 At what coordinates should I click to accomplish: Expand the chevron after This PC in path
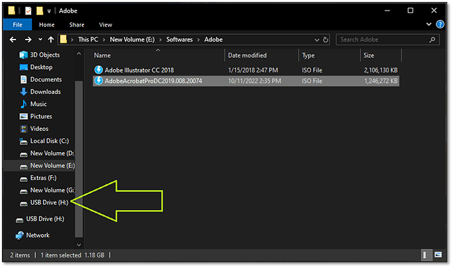(104, 40)
